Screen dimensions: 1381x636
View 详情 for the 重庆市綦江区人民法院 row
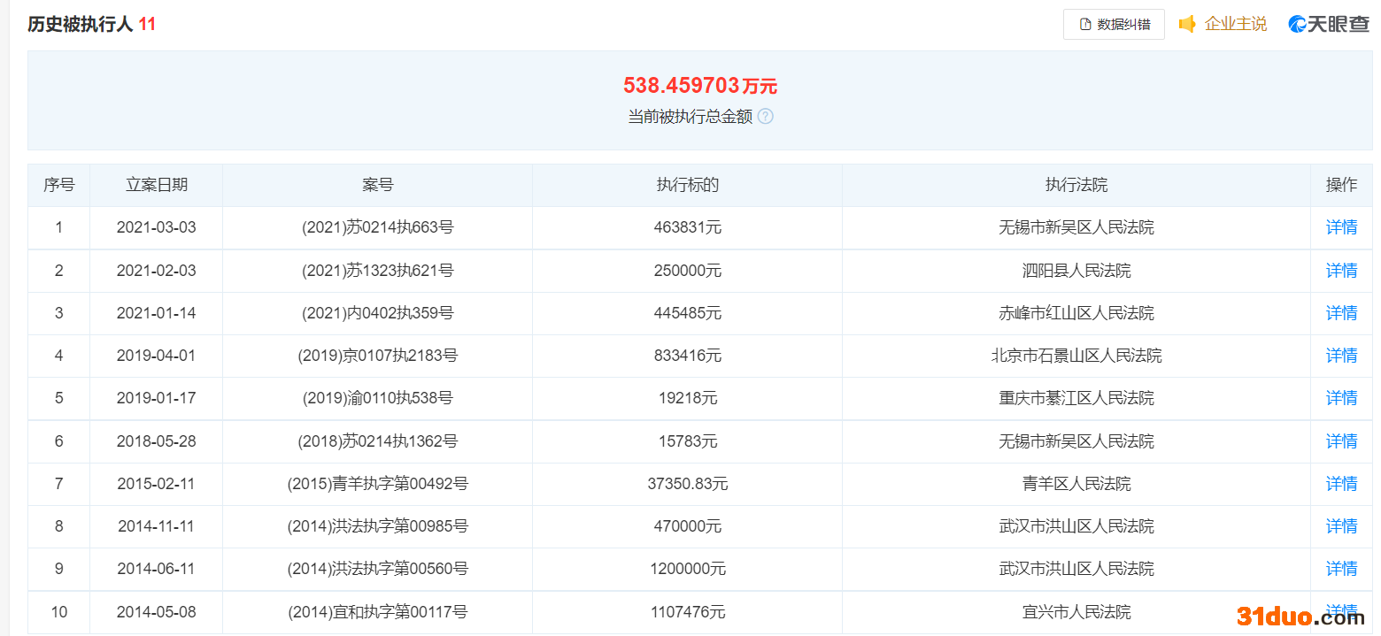1341,398
